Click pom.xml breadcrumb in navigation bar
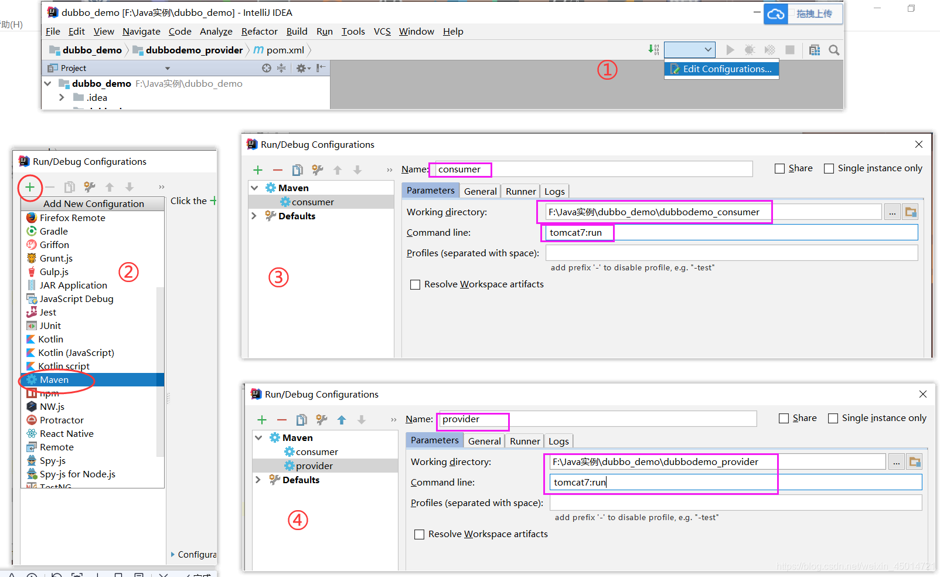The image size is (940, 577). coord(279,50)
